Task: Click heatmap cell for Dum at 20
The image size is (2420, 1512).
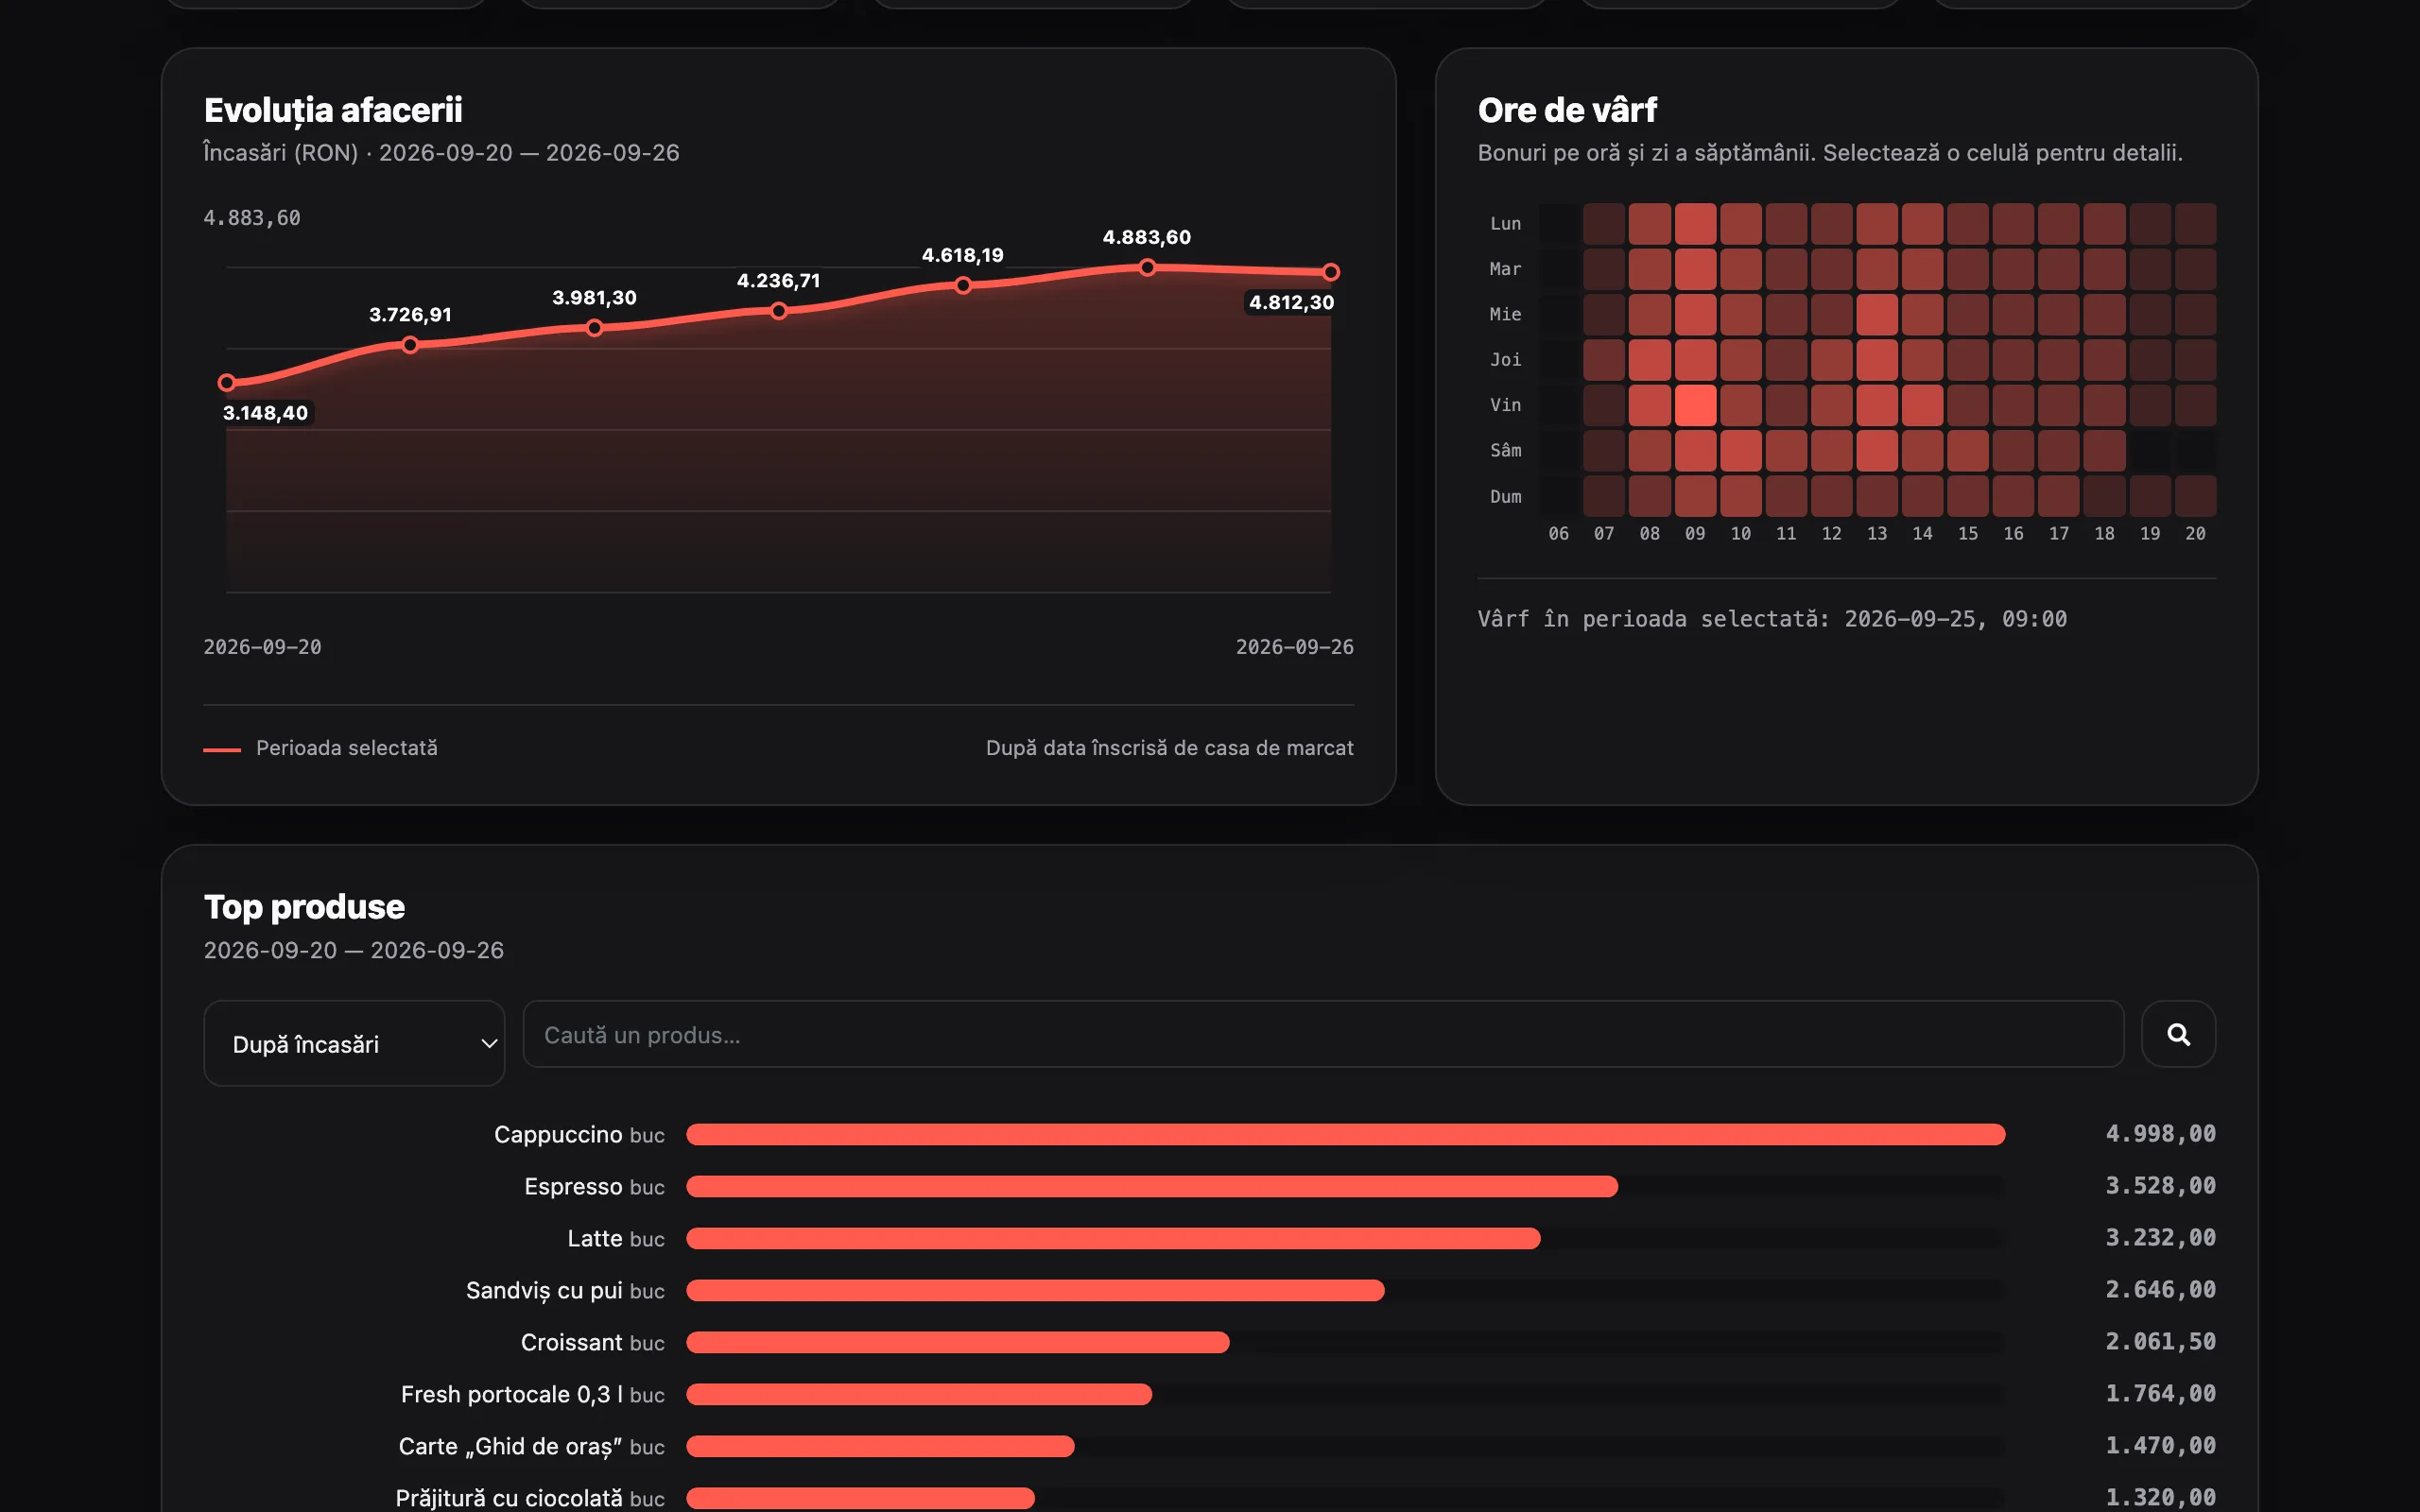Action: (x=2195, y=496)
